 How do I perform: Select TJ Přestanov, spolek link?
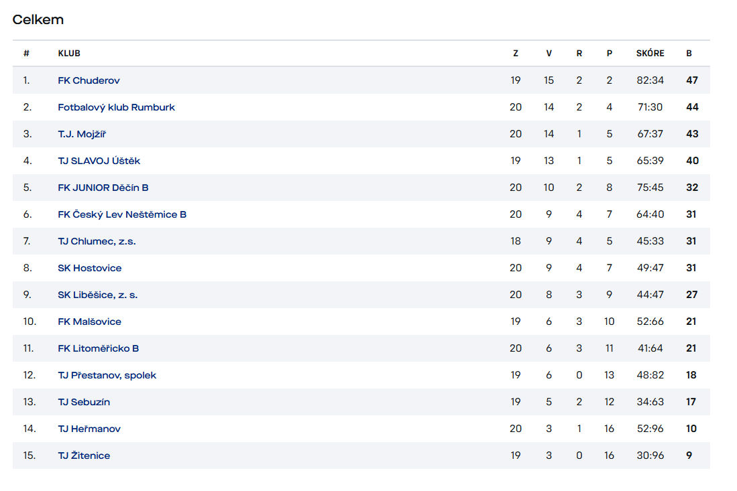click(x=107, y=375)
